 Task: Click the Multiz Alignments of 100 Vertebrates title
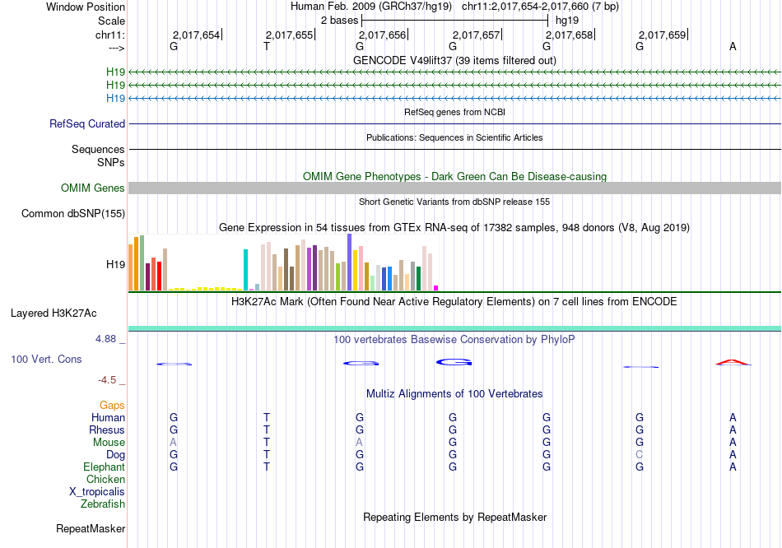pos(454,394)
